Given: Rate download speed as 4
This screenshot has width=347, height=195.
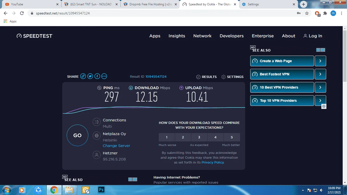Looking at the screenshot, I should [215, 137].
